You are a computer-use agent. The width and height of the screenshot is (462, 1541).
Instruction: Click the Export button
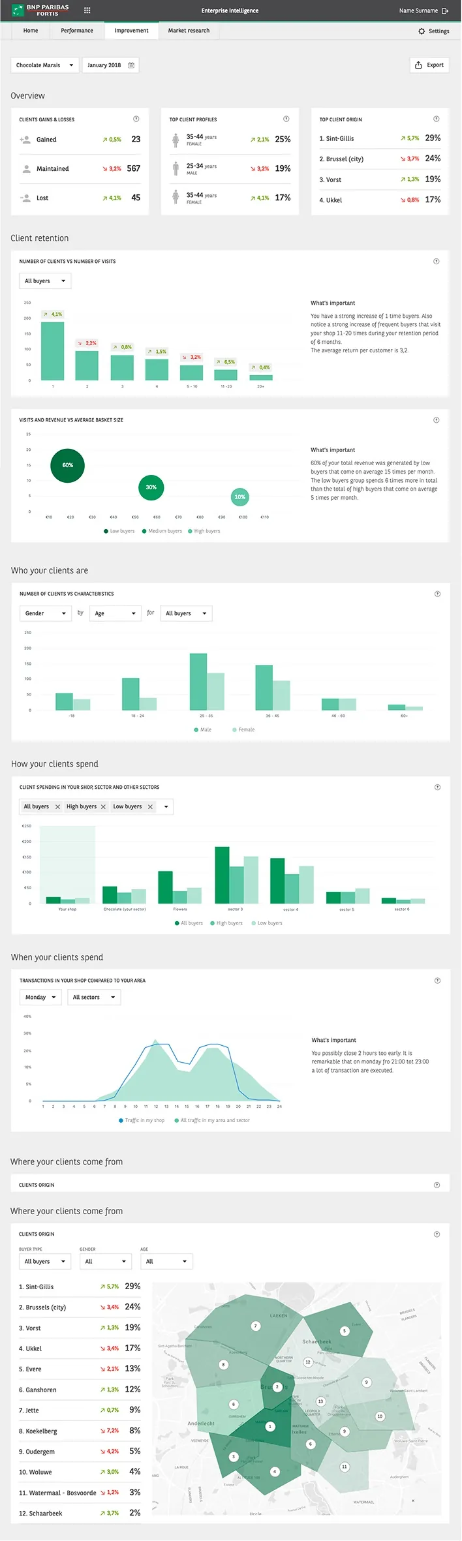pyautogui.click(x=429, y=65)
